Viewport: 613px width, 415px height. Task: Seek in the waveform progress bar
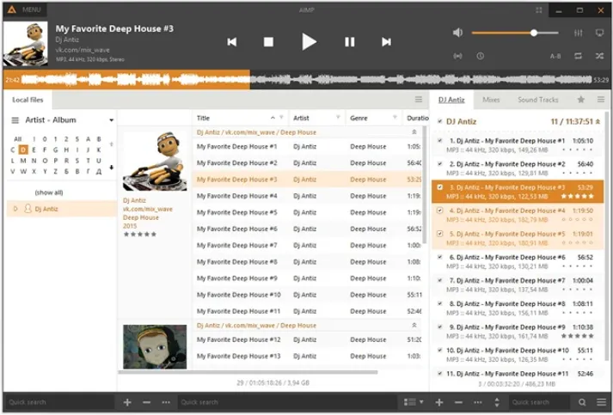point(306,80)
